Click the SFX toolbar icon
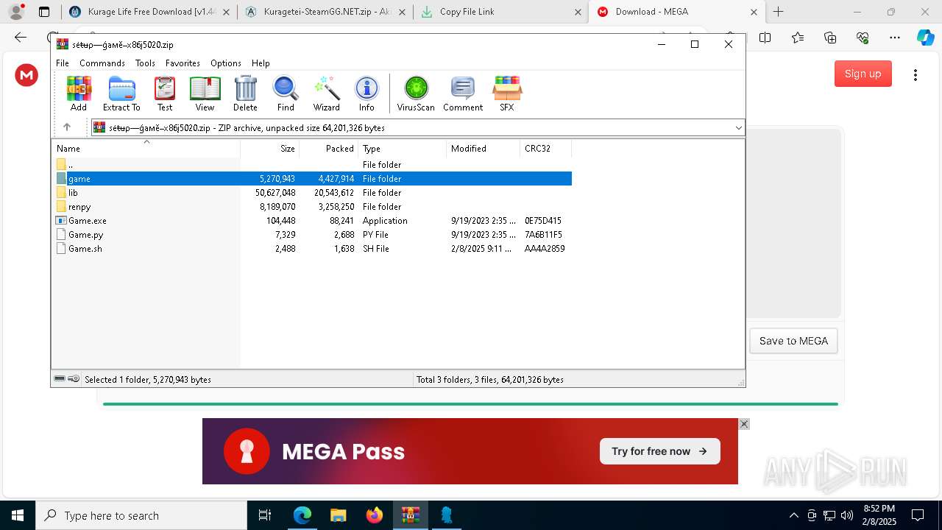This screenshot has width=942, height=530. pos(507,93)
